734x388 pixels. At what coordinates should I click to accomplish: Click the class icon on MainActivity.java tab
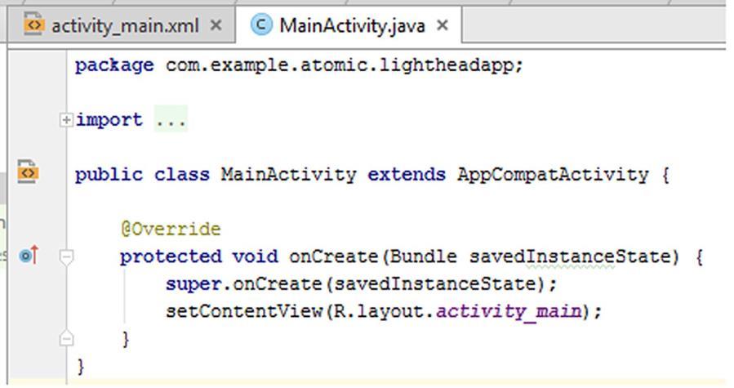[261, 25]
